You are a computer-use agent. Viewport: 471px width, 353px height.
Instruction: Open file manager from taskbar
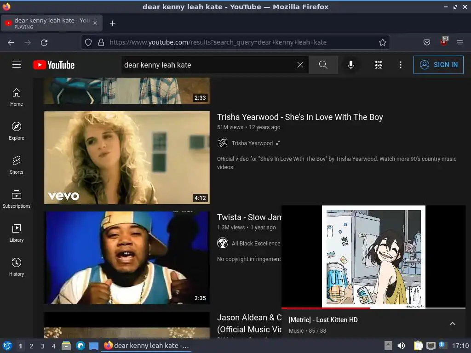[x=66, y=346]
